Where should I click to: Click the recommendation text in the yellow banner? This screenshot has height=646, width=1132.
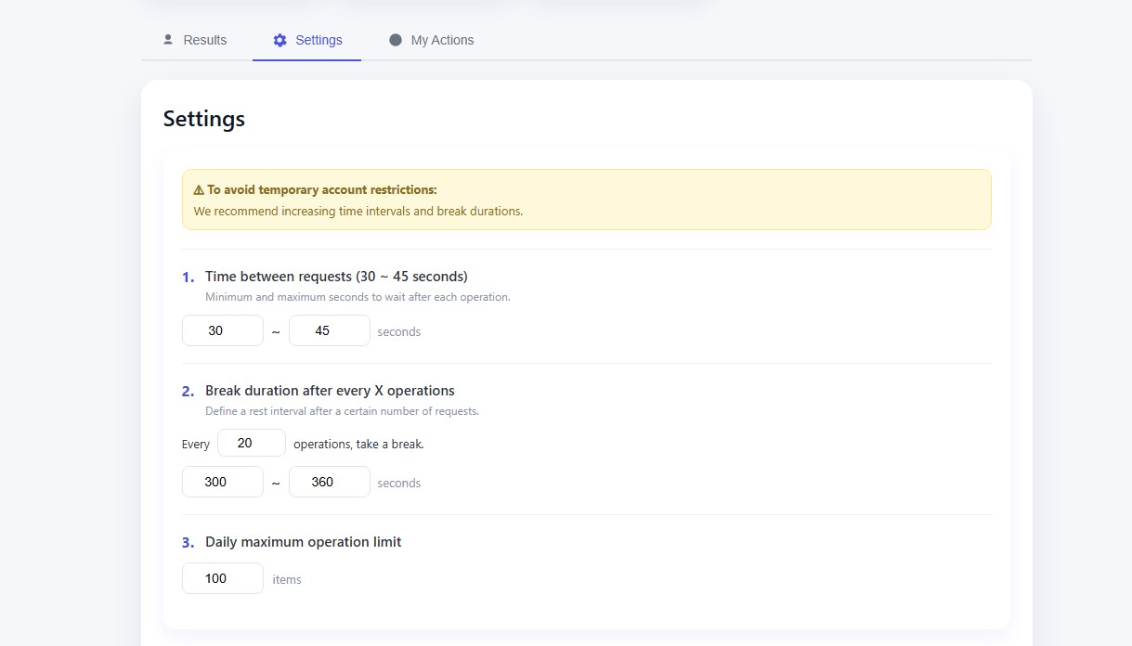tap(358, 211)
